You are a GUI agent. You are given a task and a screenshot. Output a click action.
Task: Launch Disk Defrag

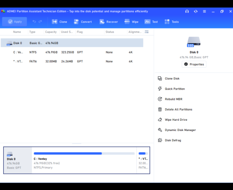tap(173, 140)
